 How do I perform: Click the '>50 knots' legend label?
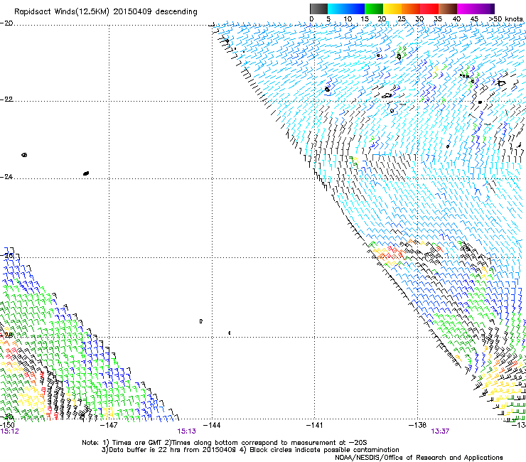pos(505,19)
